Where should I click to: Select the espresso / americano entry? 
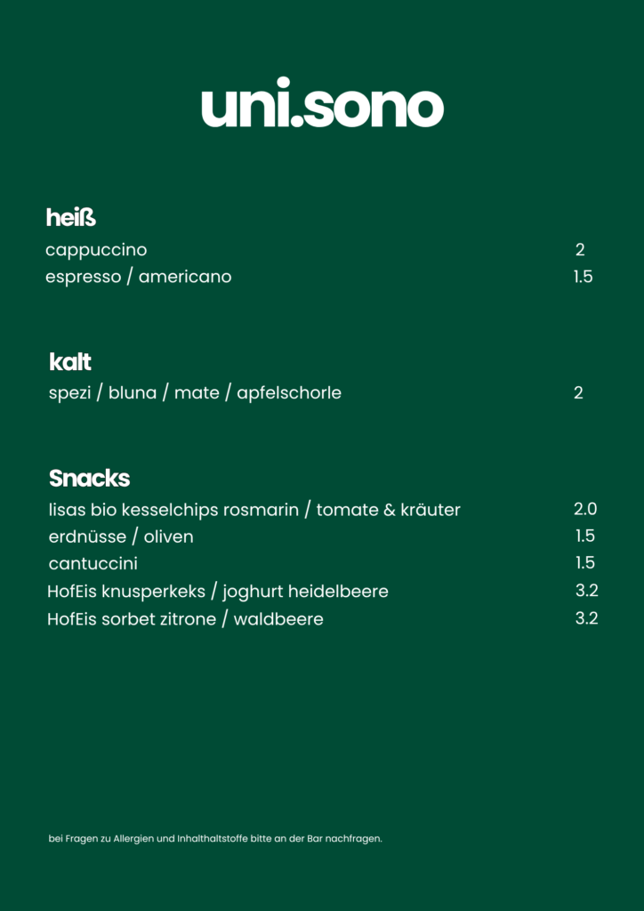138,277
